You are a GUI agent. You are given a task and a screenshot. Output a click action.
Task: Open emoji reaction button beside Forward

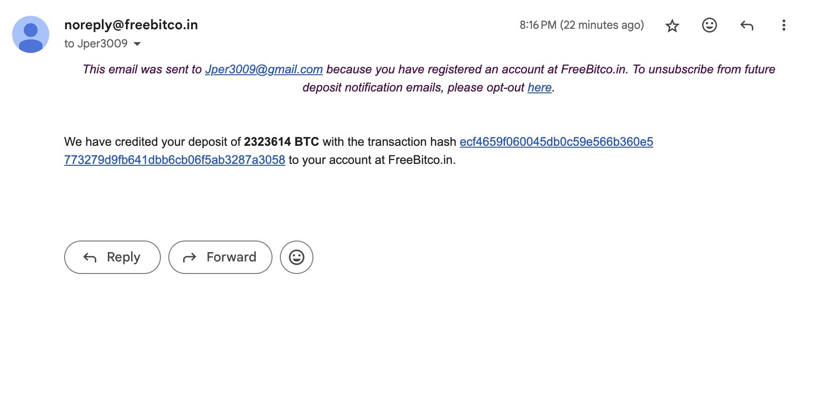(x=296, y=257)
